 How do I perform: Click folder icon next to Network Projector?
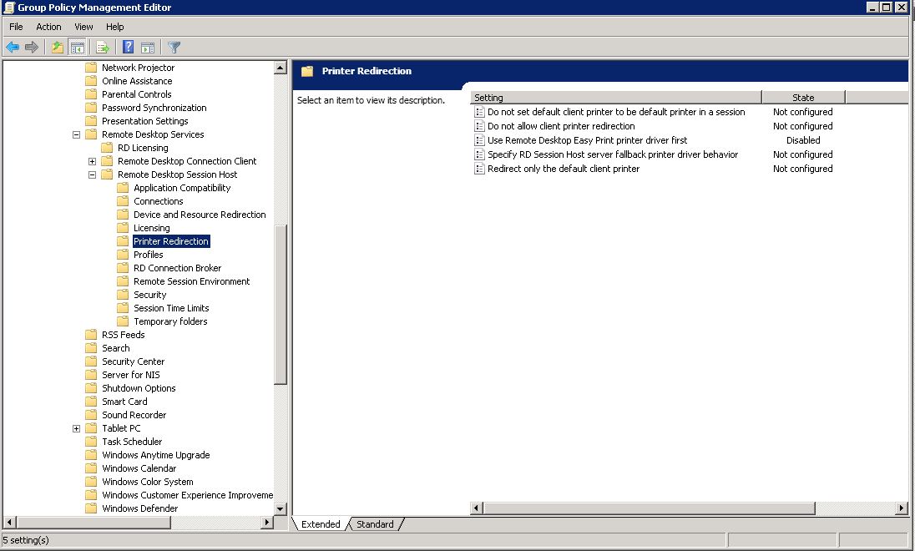coord(91,67)
